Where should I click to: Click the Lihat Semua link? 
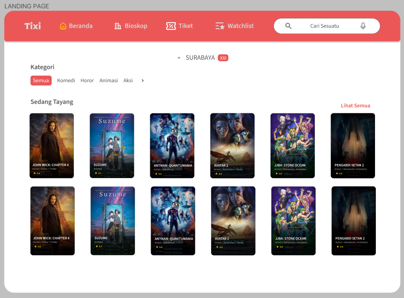[355, 105]
